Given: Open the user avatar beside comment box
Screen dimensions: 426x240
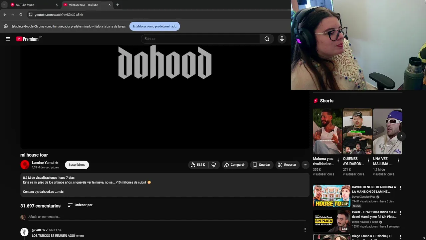Looking at the screenshot, I should tap(23, 217).
